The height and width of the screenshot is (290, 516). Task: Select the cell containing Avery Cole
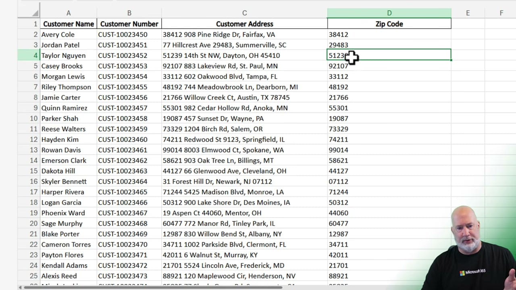(x=68, y=34)
